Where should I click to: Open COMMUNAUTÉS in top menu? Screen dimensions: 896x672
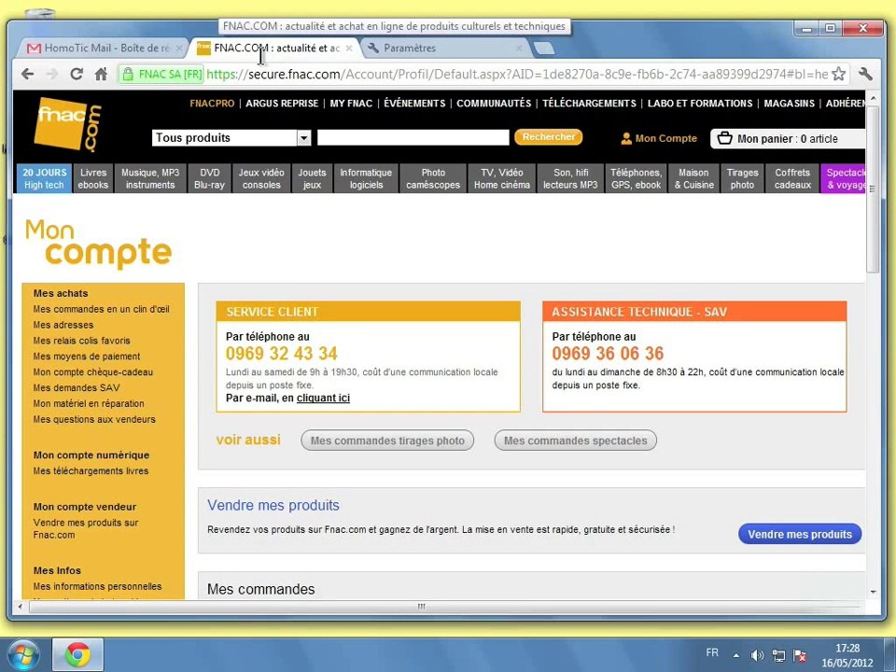click(x=494, y=104)
